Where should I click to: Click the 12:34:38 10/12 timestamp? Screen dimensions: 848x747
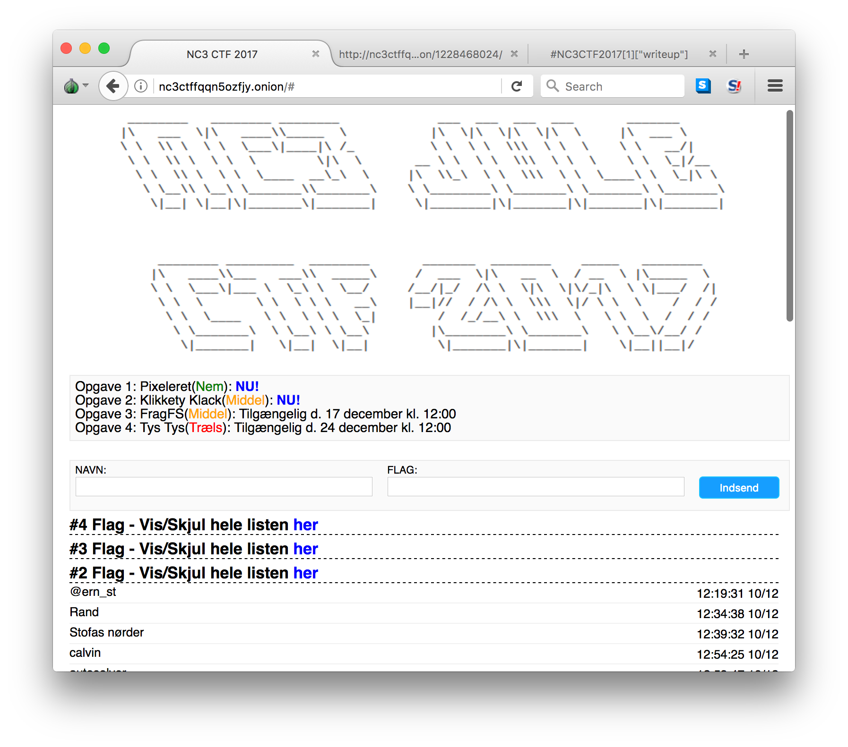click(737, 614)
